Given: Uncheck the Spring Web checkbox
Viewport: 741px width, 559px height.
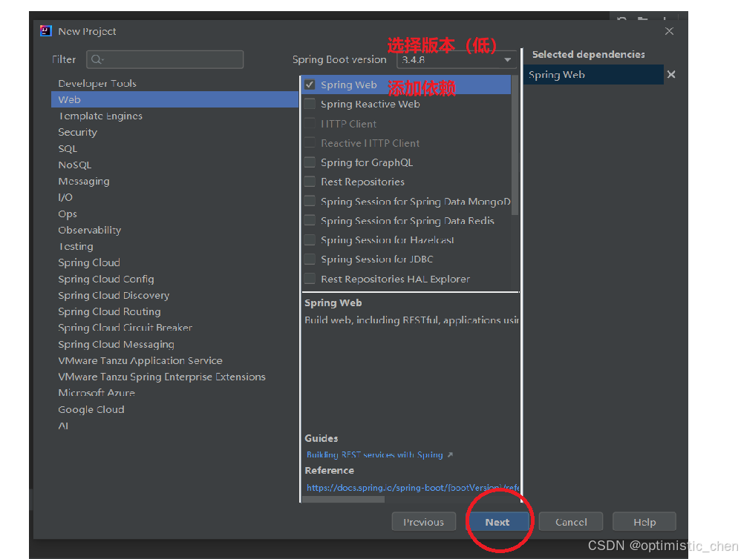Looking at the screenshot, I should click(x=310, y=85).
